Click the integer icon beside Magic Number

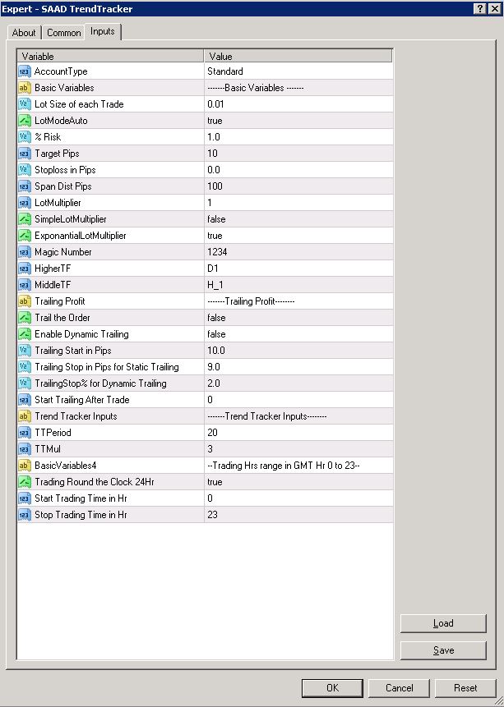pos(25,252)
